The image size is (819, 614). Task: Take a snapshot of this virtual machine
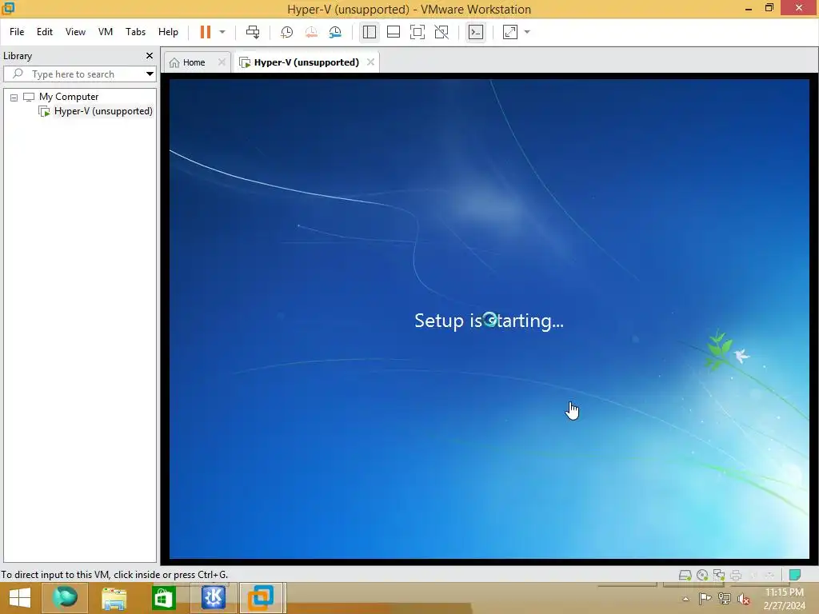[x=287, y=32]
